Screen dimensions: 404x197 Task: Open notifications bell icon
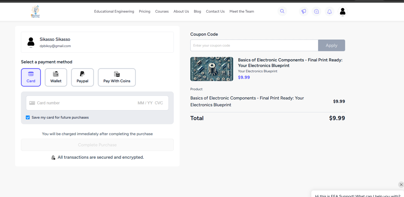[x=330, y=12]
